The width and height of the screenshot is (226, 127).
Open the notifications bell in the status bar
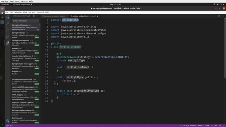224,126
